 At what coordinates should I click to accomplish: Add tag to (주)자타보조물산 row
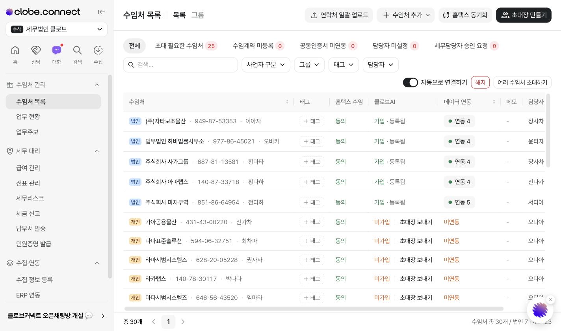pyautogui.click(x=312, y=121)
